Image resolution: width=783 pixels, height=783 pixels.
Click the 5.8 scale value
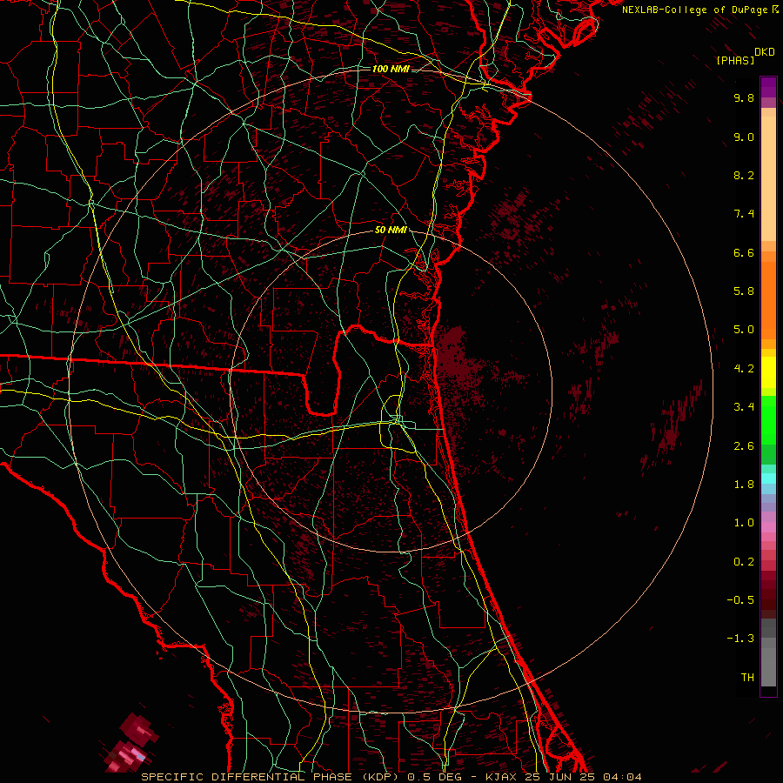point(744,291)
